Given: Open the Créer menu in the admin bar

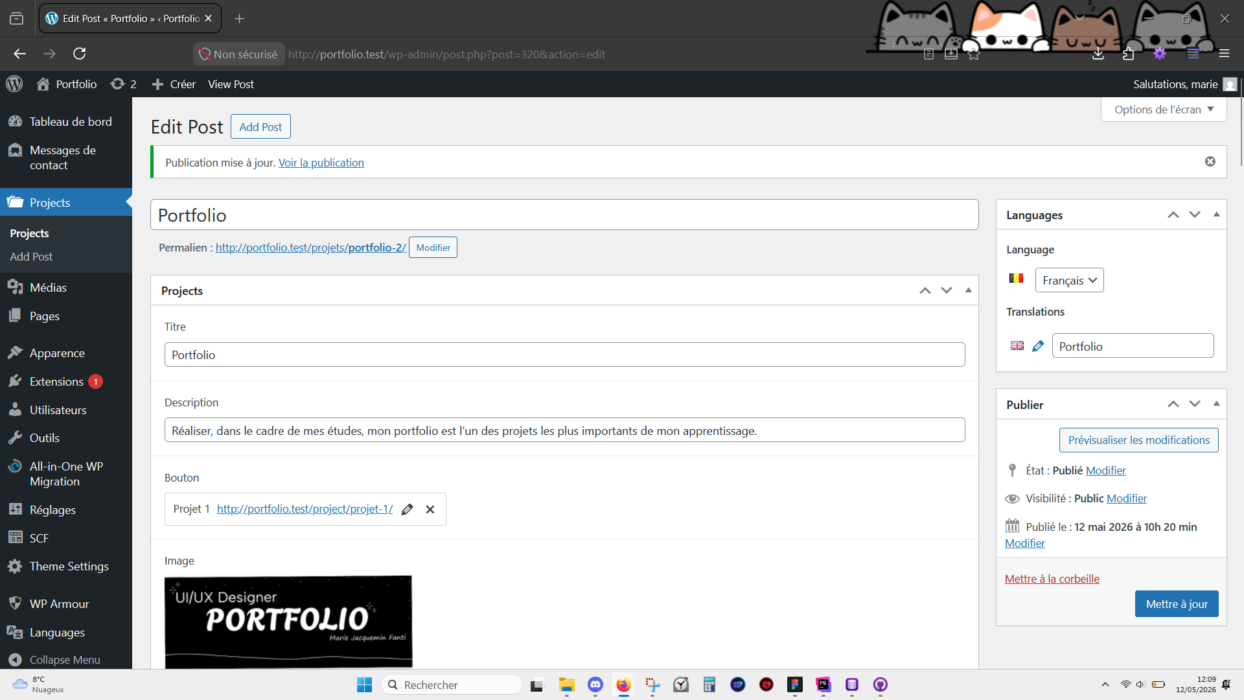Looking at the screenshot, I should pyautogui.click(x=174, y=84).
